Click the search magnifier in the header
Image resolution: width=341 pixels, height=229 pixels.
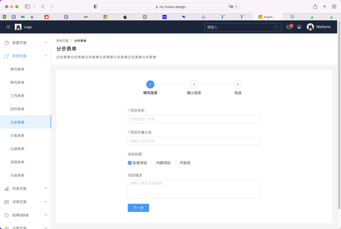tap(276, 27)
